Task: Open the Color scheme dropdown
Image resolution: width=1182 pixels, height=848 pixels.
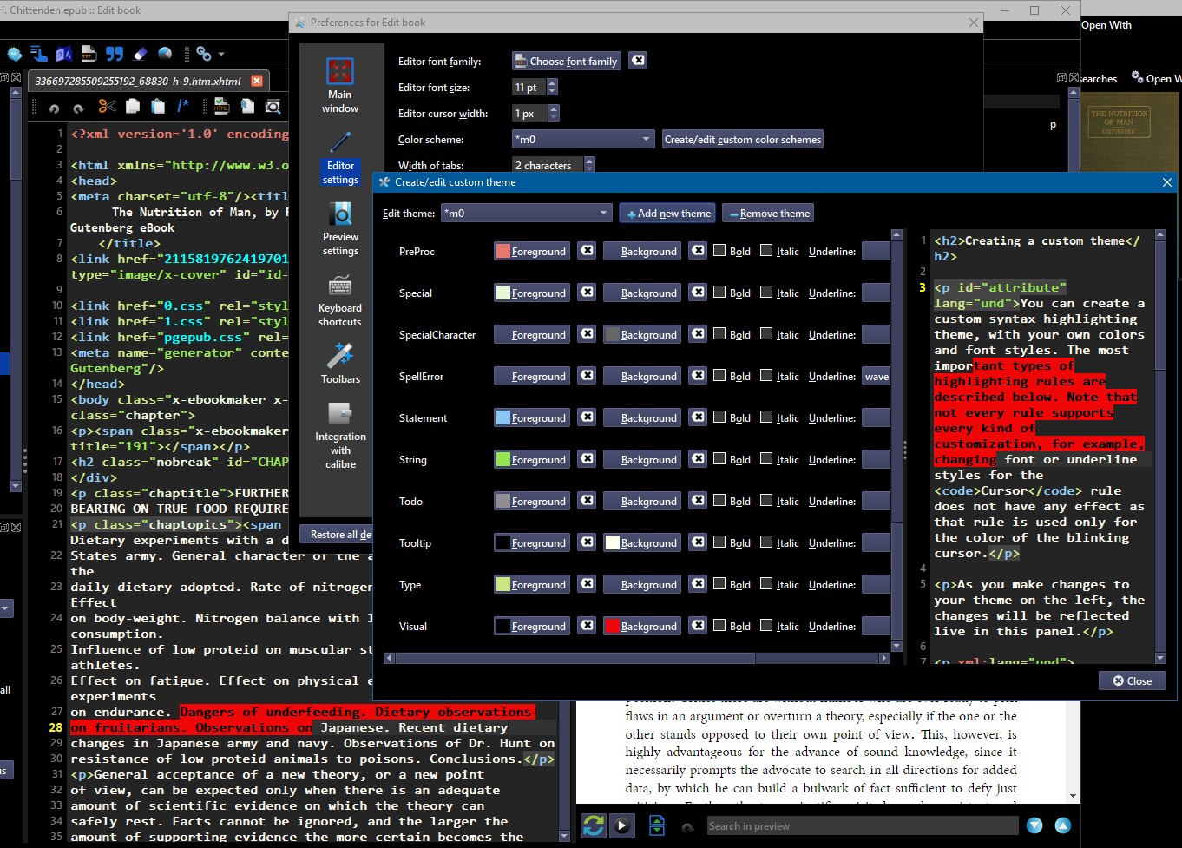Action: click(x=583, y=139)
